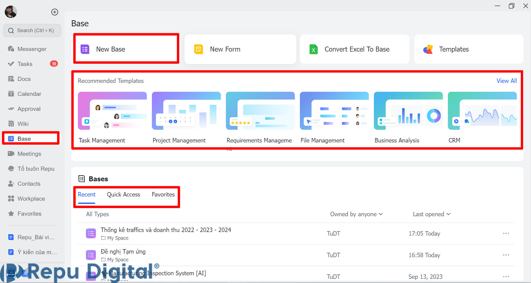
Task: Open the Calendar sidebar item
Action: tap(29, 94)
